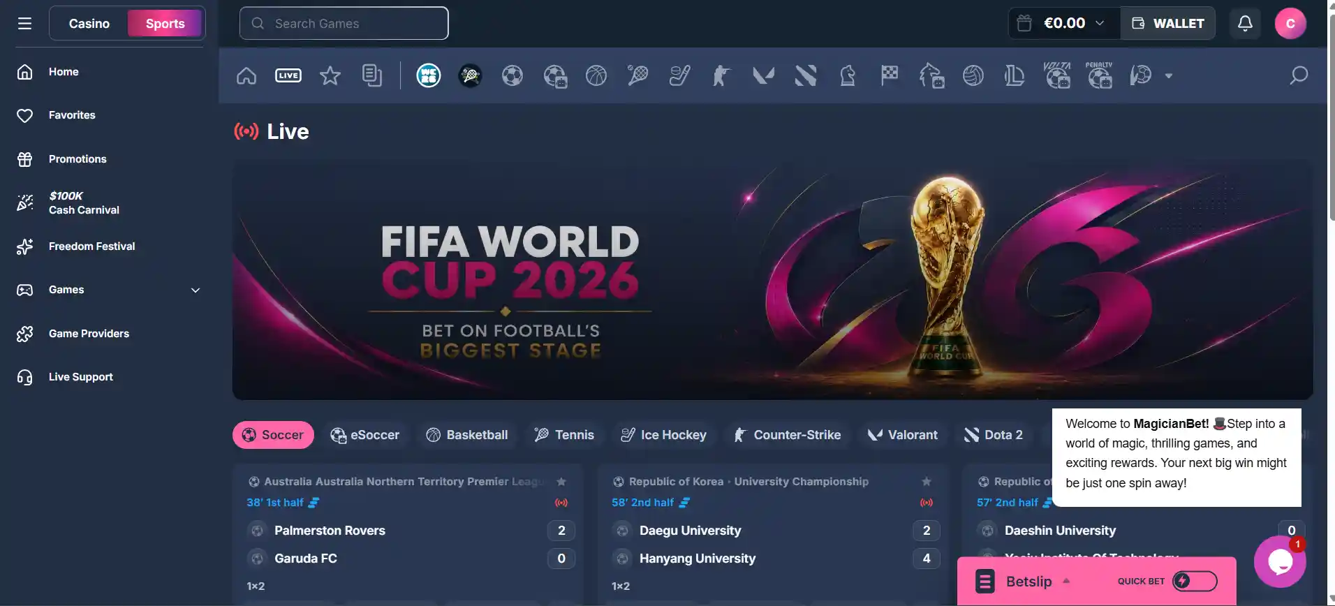1335x606 pixels.
Task: Click the Search Games input field
Action: [344, 24]
